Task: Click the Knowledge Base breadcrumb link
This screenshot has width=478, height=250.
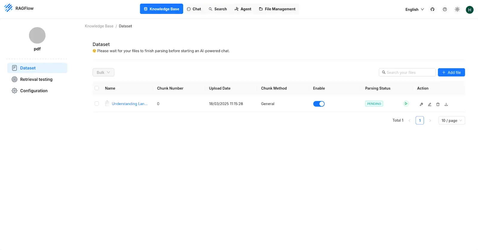Action: coord(99,26)
